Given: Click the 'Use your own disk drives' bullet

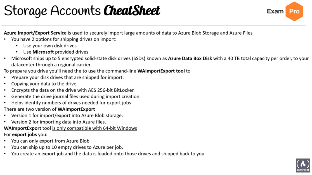Looking at the screenshot, I should pos(50,46).
